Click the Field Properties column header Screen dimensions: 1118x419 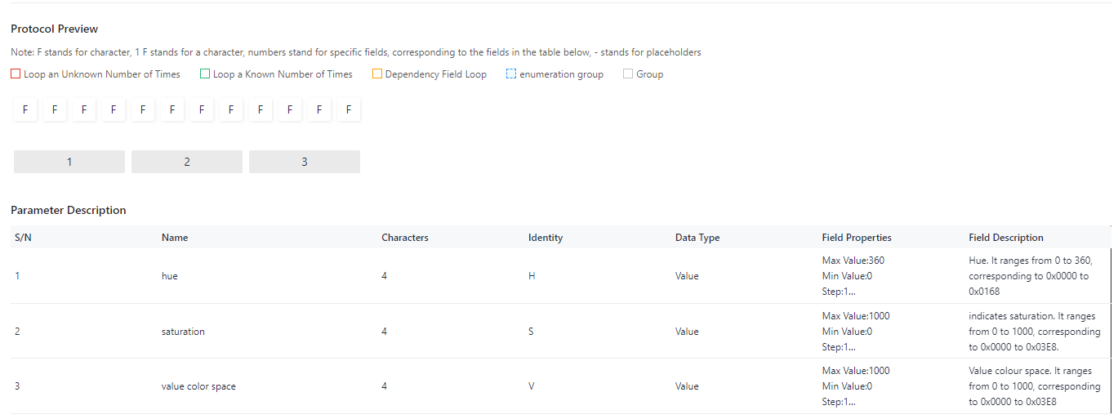857,238
